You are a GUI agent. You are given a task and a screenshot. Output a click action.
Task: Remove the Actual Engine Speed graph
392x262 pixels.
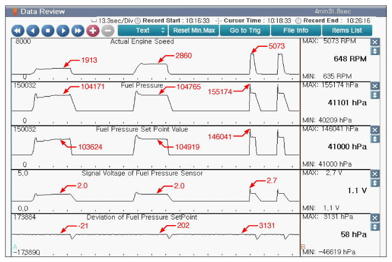(375, 42)
